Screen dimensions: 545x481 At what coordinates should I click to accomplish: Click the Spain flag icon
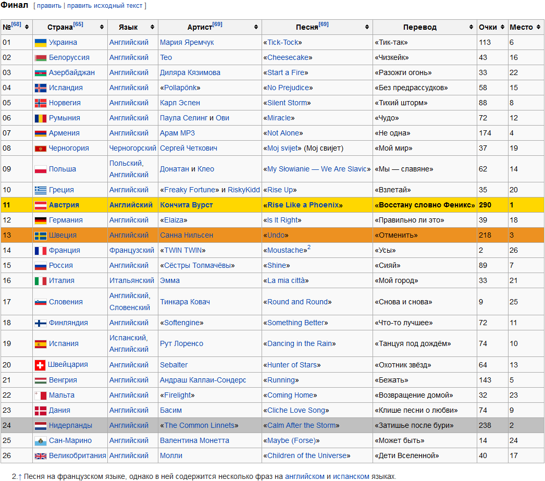tap(41, 344)
